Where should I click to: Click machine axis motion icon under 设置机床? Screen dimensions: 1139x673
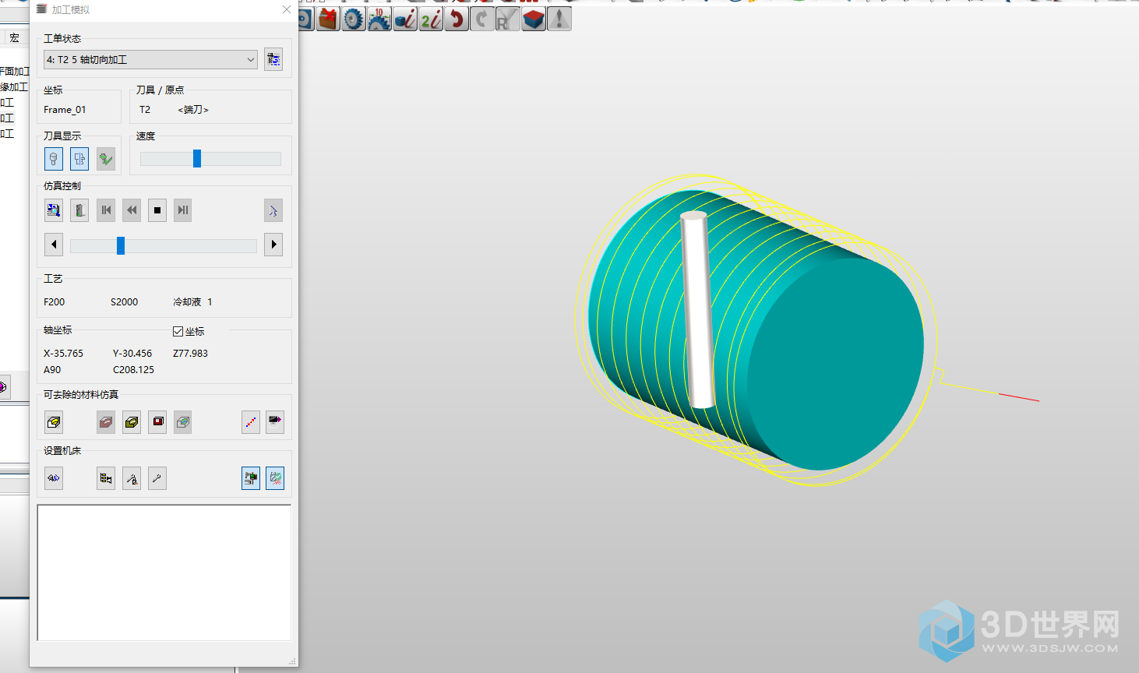(x=54, y=478)
